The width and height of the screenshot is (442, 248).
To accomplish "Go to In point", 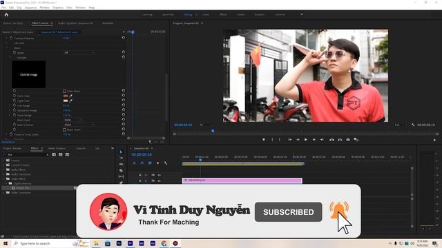I will click(x=289, y=139).
